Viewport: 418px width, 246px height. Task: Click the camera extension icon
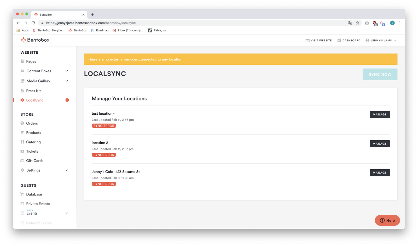pyautogui.click(x=367, y=23)
